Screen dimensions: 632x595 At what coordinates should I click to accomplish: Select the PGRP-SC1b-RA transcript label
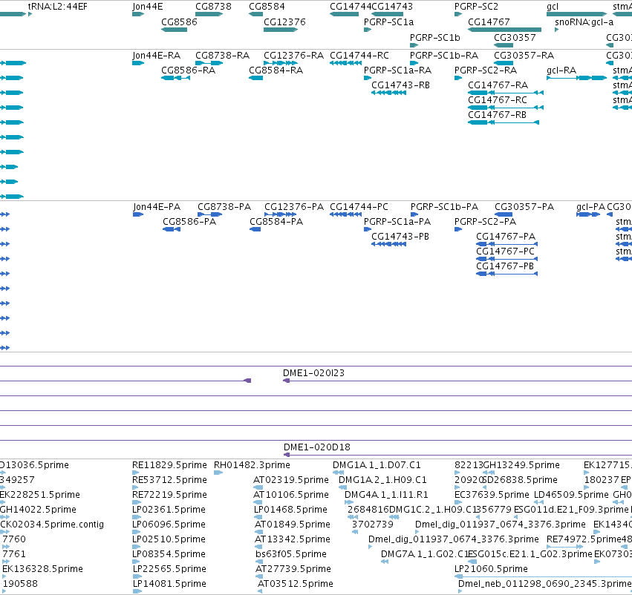tap(444, 55)
